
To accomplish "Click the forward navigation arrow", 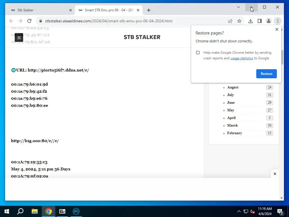I will 20,21.
